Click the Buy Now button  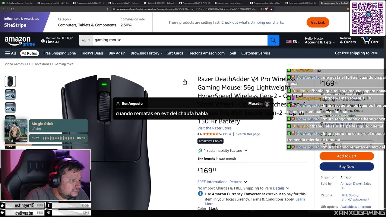(x=347, y=166)
